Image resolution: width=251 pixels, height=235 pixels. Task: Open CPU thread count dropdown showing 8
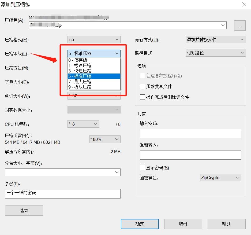coord(83,124)
